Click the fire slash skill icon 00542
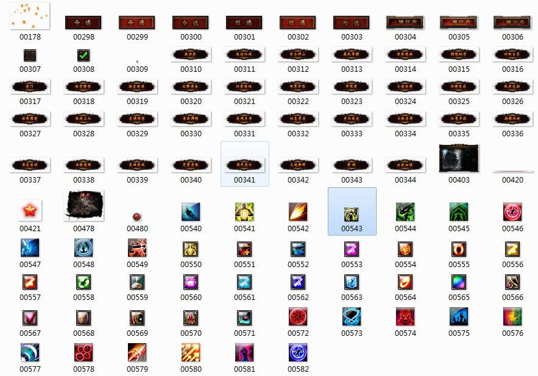Screen dimensions: 538x376 point(298,212)
